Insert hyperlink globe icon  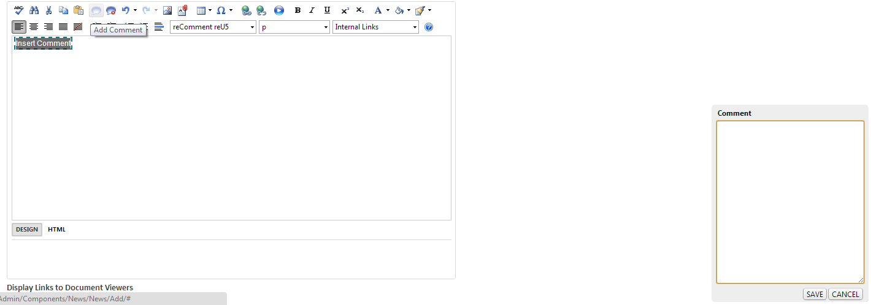tap(246, 10)
